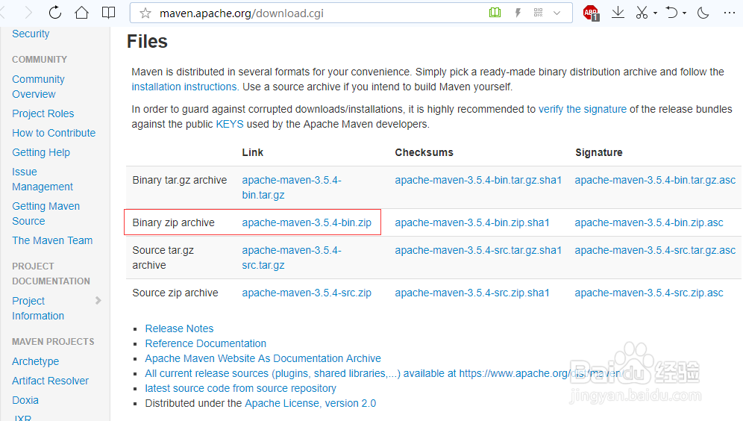The width and height of the screenshot is (743, 421).
Task: Go forward with the navigation arrow
Action: (x=28, y=13)
